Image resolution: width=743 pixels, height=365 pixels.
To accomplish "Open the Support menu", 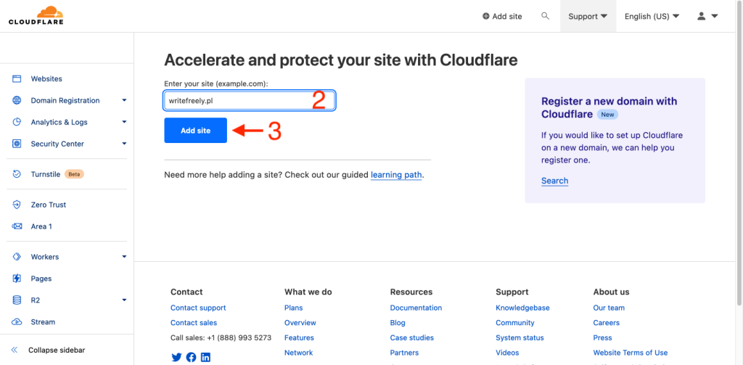I will click(588, 16).
